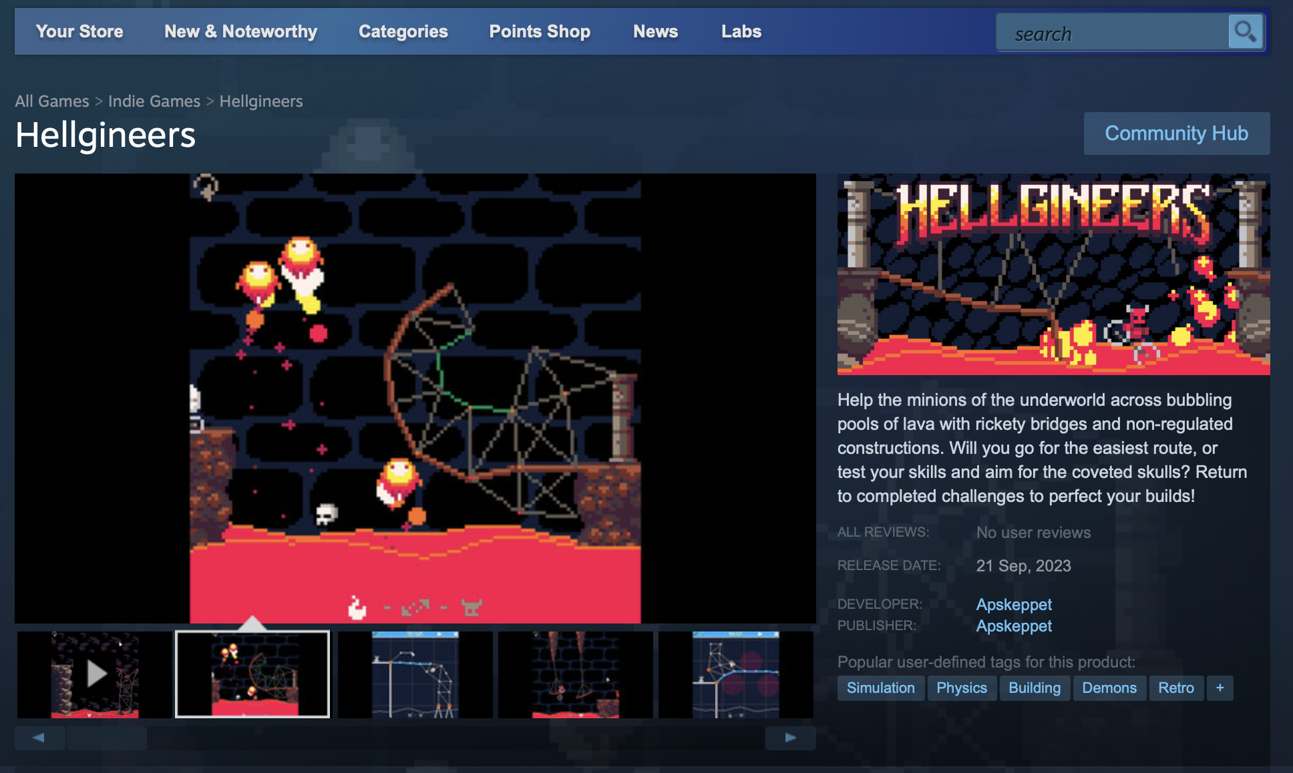Click the Apskeppet publisher link
Viewport: 1293px width, 773px height.
coord(1013,625)
